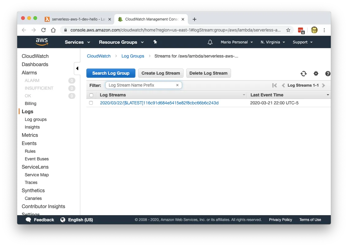
Task: Go to previous log streams page
Action: point(283,85)
